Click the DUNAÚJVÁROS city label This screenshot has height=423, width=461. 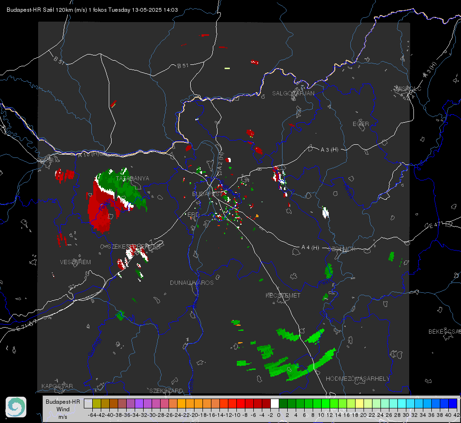(192, 282)
